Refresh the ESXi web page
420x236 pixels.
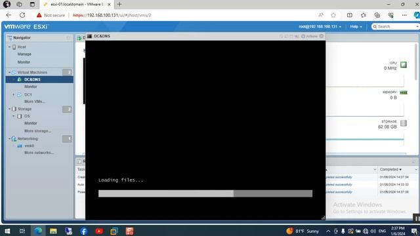coord(22,15)
